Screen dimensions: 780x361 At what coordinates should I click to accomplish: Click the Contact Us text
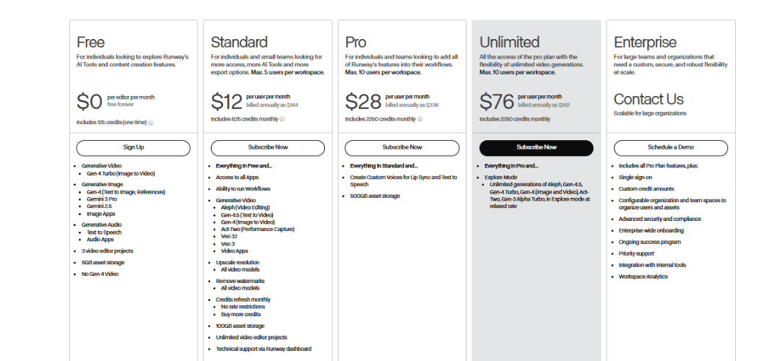(649, 99)
